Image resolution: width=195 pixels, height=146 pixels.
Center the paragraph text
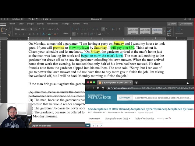coord(78,34)
